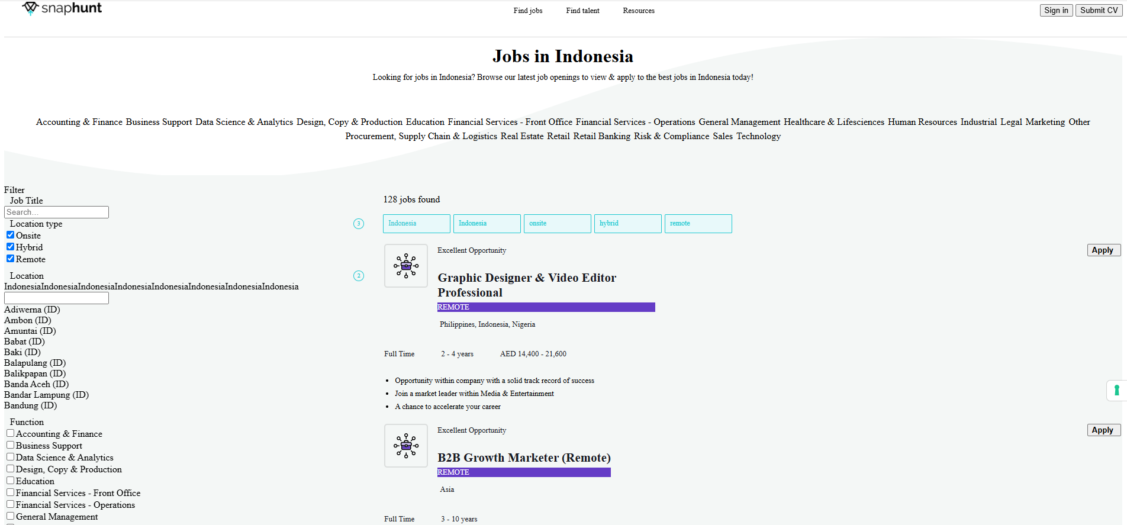Viewport: 1127px width, 525px height.
Task: Check Accounting & Finance function filter
Action: pyautogui.click(x=10, y=433)
